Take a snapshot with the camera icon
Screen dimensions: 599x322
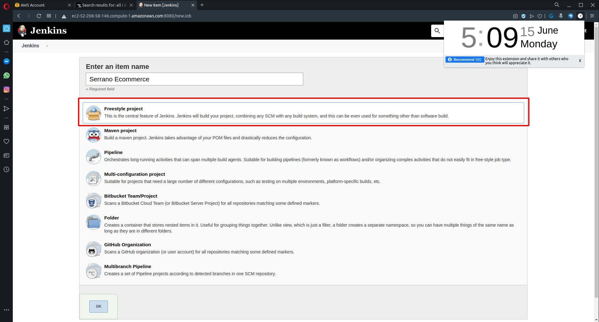pos(515,16)
